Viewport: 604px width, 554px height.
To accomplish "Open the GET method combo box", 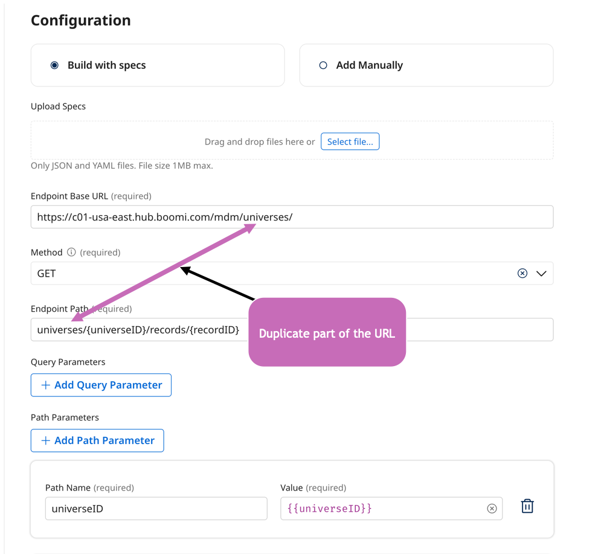I will point(272,273).
